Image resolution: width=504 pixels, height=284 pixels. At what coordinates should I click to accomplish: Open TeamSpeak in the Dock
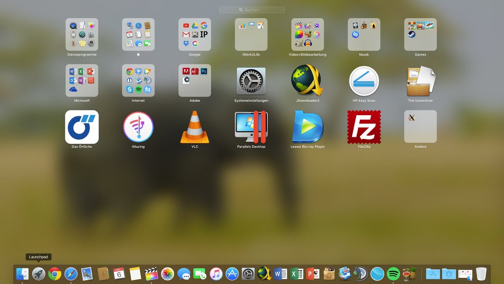pos(361,274)
